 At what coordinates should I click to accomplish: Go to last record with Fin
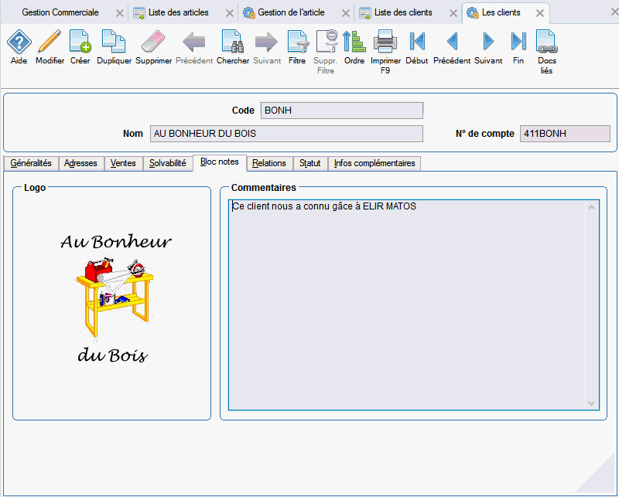point(518,43)
